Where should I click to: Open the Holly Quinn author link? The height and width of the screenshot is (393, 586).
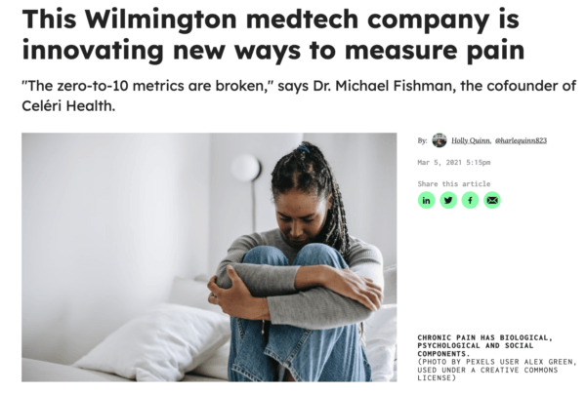[472, 140]
